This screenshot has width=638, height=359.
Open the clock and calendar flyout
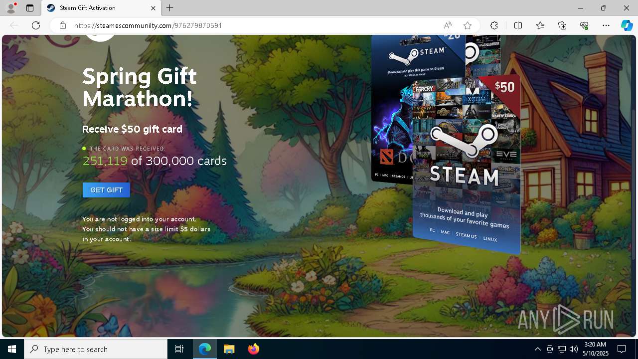coord(595,349)
